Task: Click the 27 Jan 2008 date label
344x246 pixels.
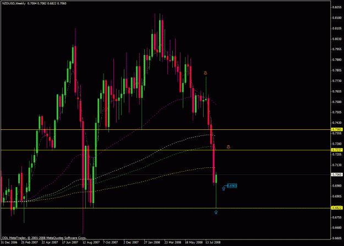Action: (x=152, y=243)
